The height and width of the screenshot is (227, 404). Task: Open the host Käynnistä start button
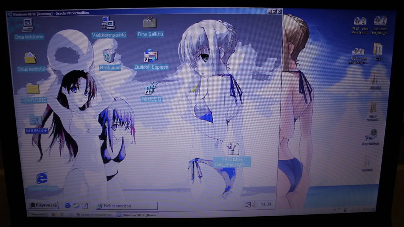pyautogui.click(x=37, y=214)
